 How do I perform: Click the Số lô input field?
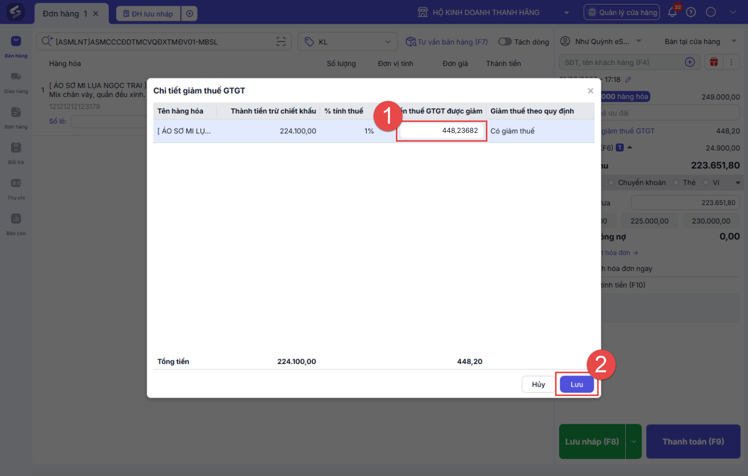pyautogui.click(x=109, y=121)
